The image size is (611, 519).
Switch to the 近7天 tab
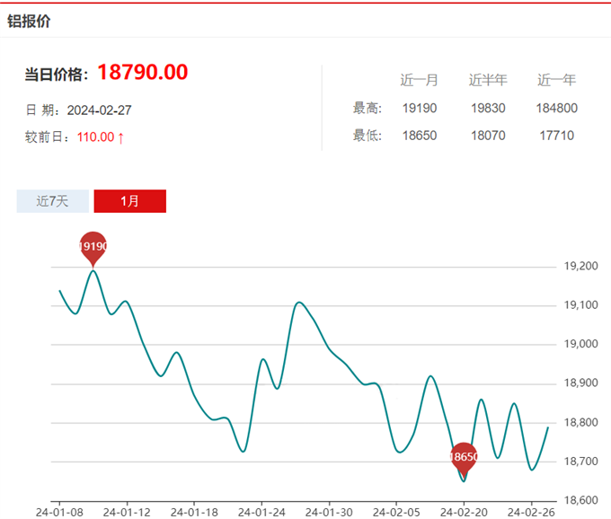[x=53, y=201]
